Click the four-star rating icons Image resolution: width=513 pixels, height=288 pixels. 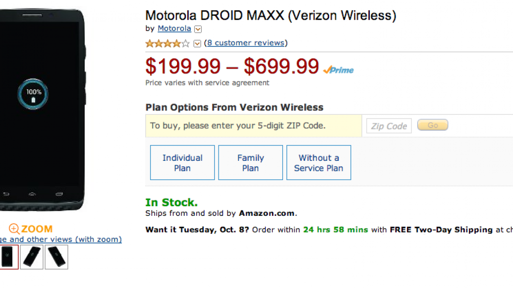point(167,43)
